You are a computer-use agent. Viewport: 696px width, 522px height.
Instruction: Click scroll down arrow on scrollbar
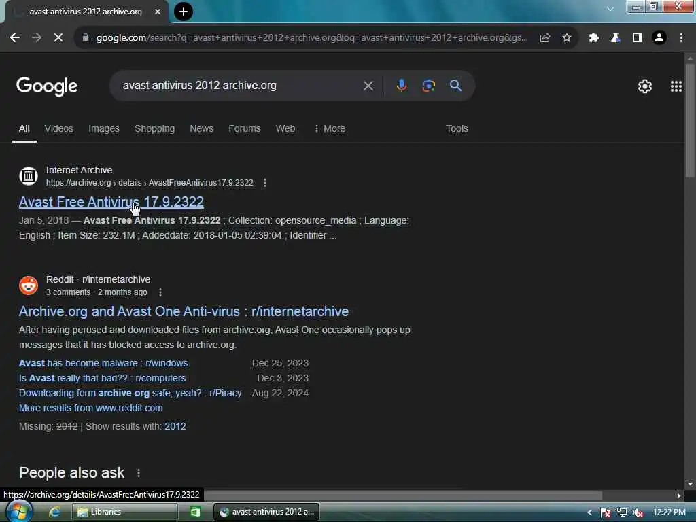tap(690, 484)
